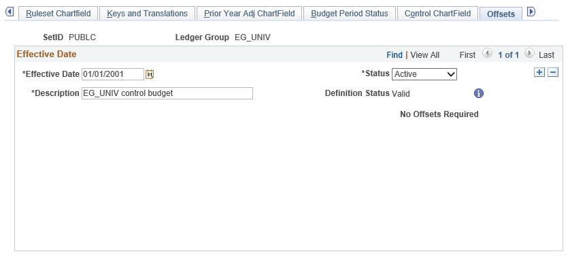Click the View All link
570x256 pixels.
[425, 55]
